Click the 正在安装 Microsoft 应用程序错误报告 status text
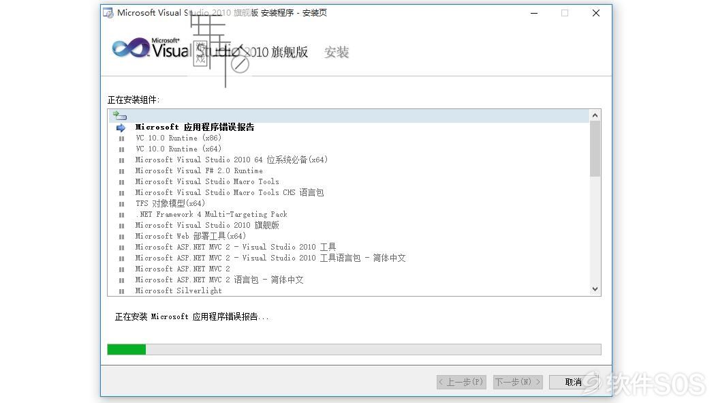 pos(192,316)
